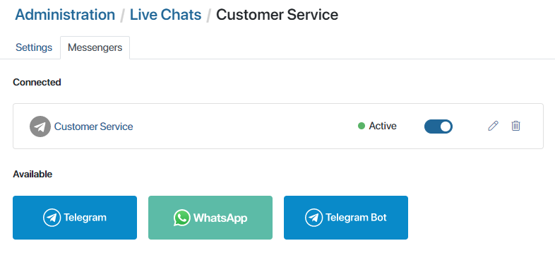Open the connected Customer Service messenger link
This screenshot has height=265, width=555.
click(93, 126)
